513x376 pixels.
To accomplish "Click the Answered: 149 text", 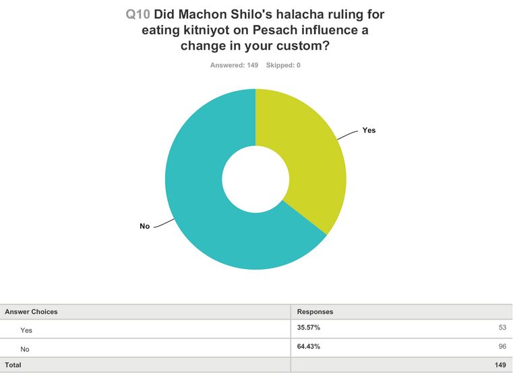I will click(x=233, y=65).
